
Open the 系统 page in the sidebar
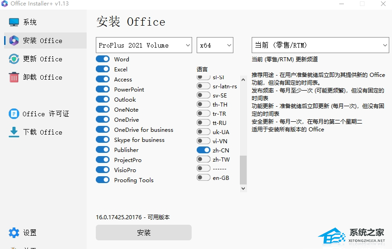pos(45,22)
